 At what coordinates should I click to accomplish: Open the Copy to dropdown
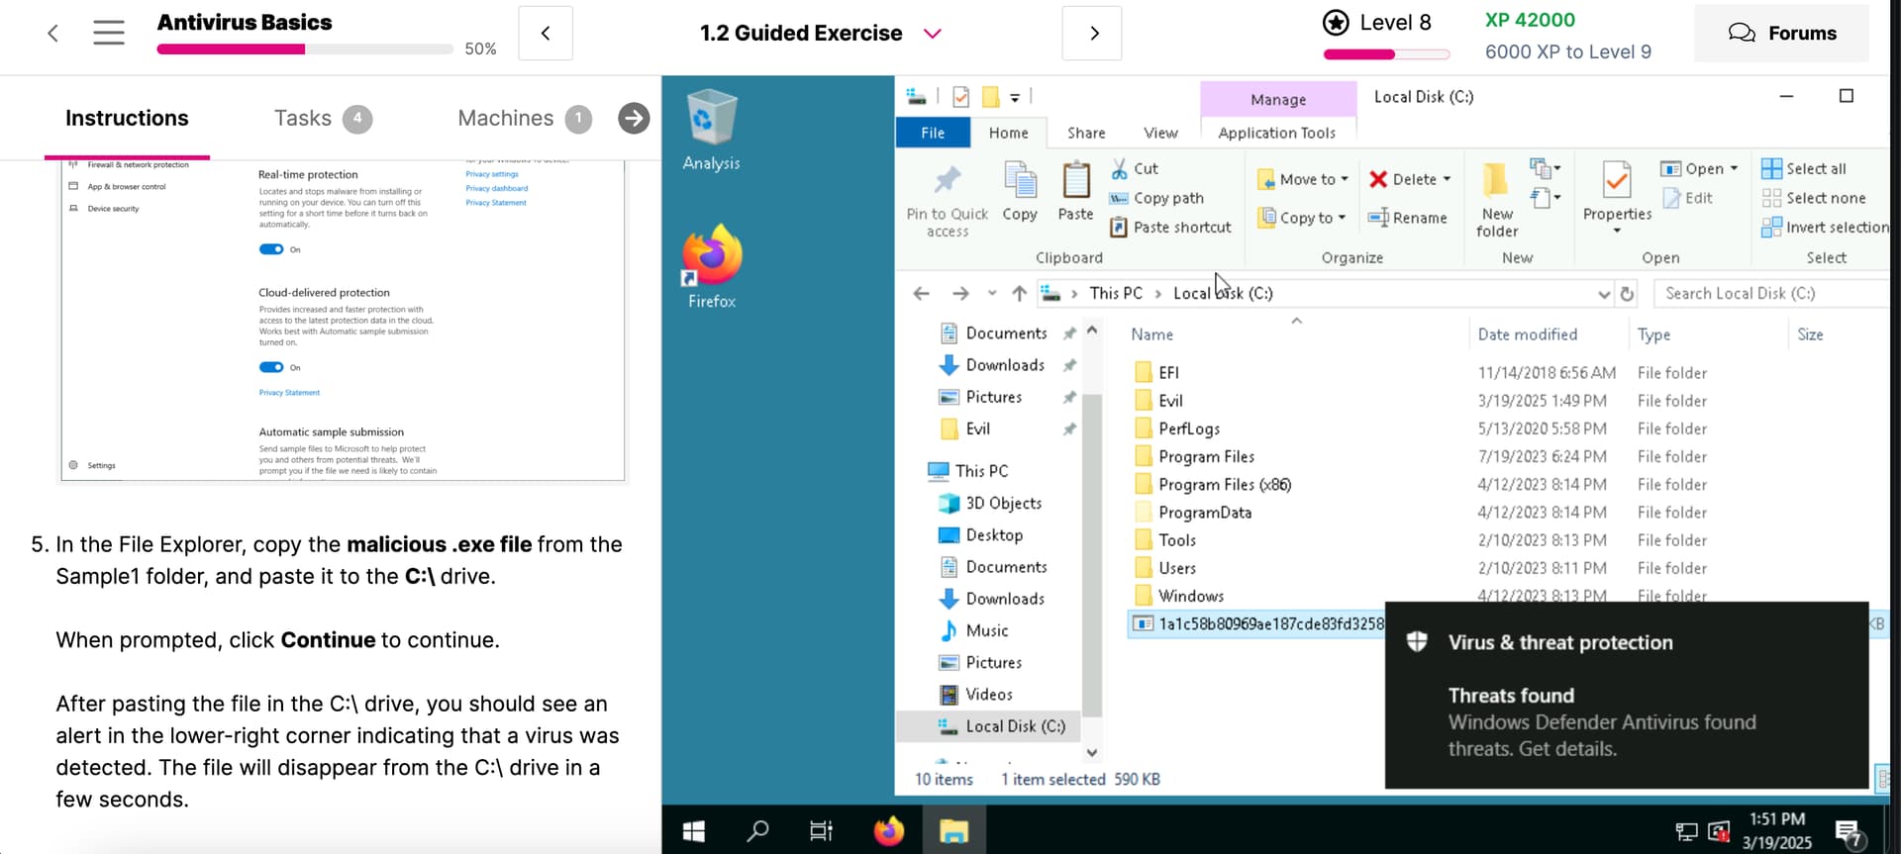click(1303, 218)
